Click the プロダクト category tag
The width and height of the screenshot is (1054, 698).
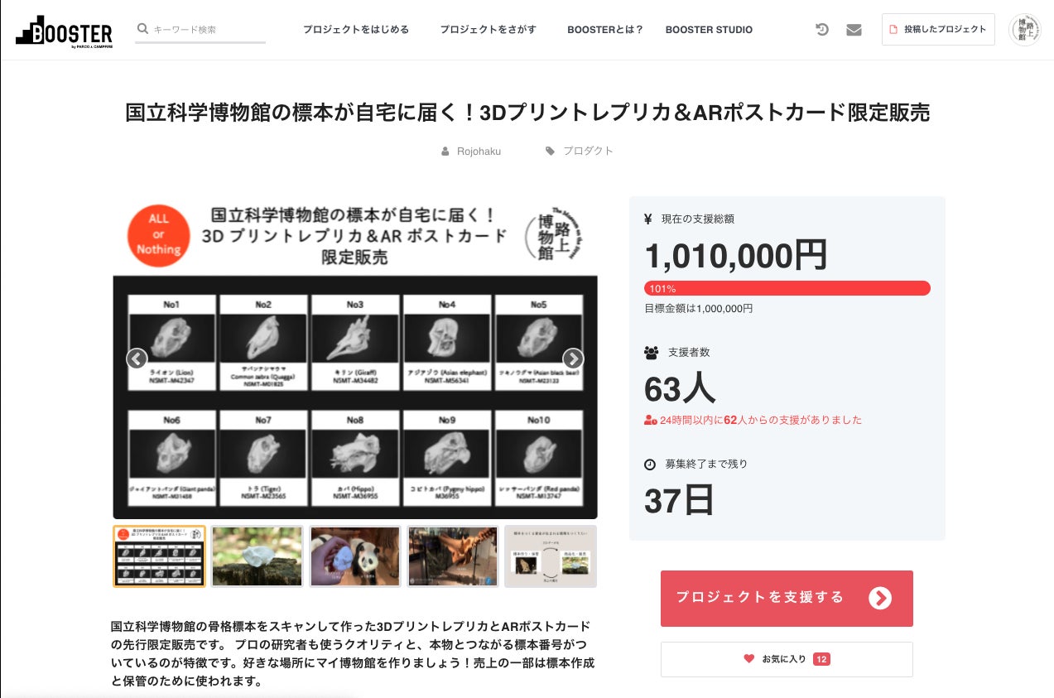click(x=588, y=151)
